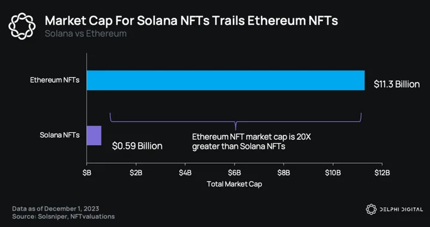This screenshot has width=430, height=227.
Task: Select the purple Solana NFTs bar
Action: (x=94, y=136)
